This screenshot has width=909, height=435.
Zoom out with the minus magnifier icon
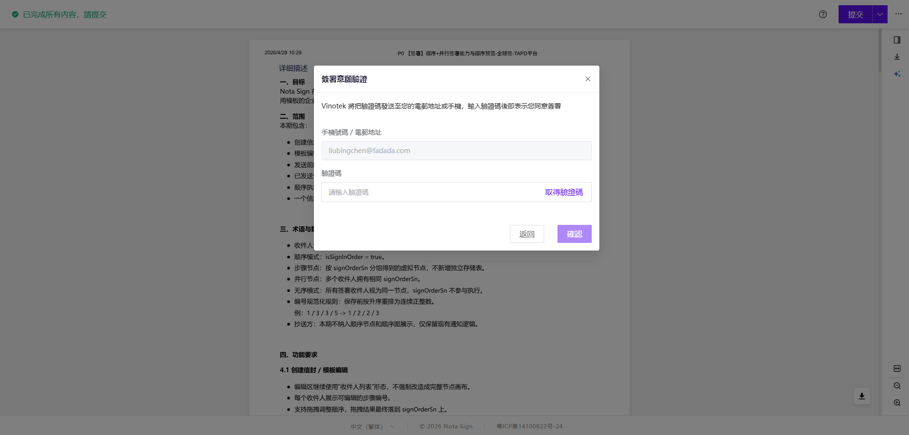point(897,386)
